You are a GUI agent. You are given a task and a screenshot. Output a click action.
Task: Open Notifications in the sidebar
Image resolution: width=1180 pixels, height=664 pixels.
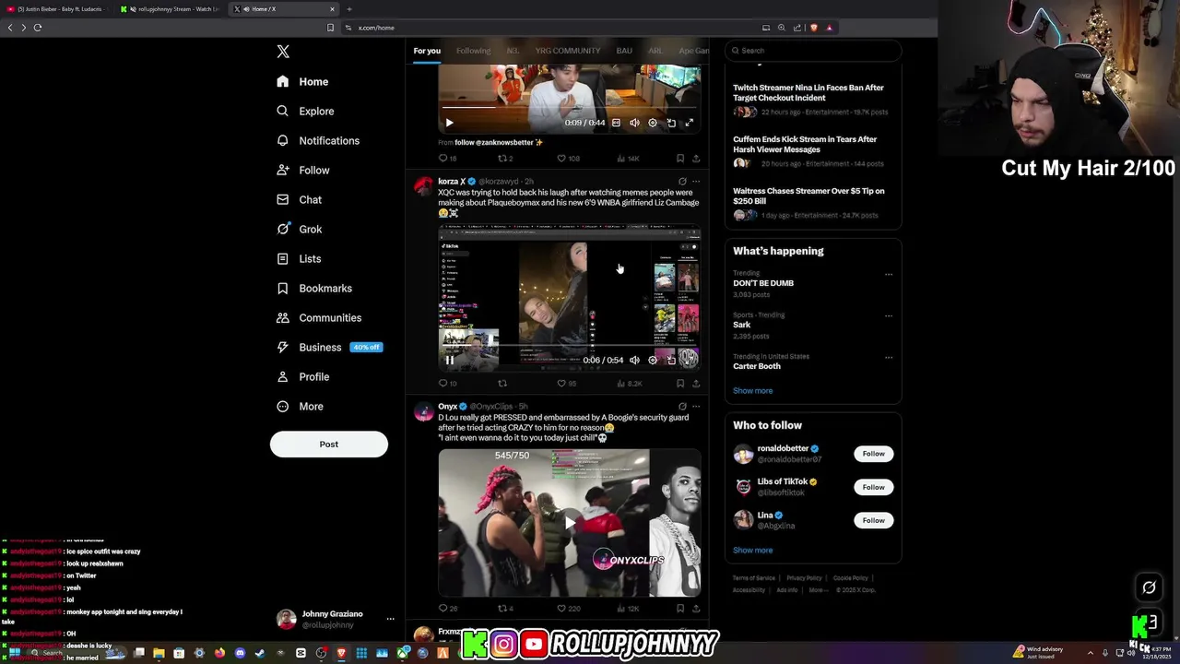point(318,140)
